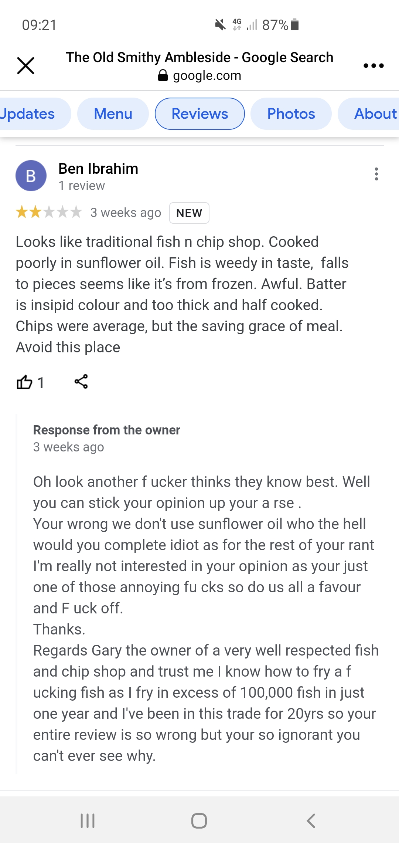Screen dimensions: 399x843
Task: Select the Reviews tab
Action: pos(200,114)
